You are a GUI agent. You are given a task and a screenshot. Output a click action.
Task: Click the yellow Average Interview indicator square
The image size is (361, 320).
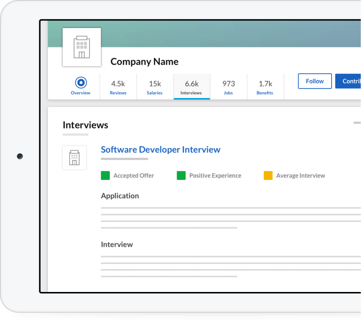[268, 175]
